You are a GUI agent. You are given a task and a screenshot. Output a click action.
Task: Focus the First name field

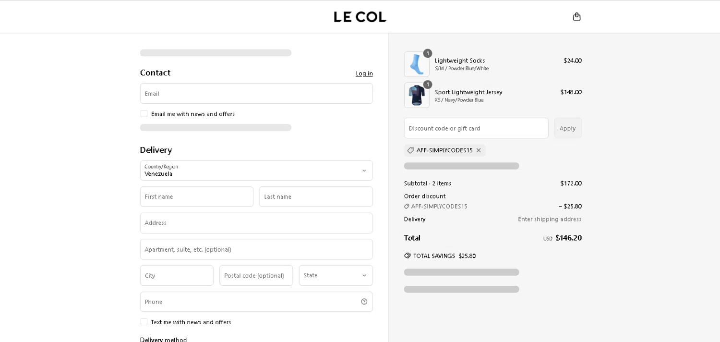tap(197, 196)
